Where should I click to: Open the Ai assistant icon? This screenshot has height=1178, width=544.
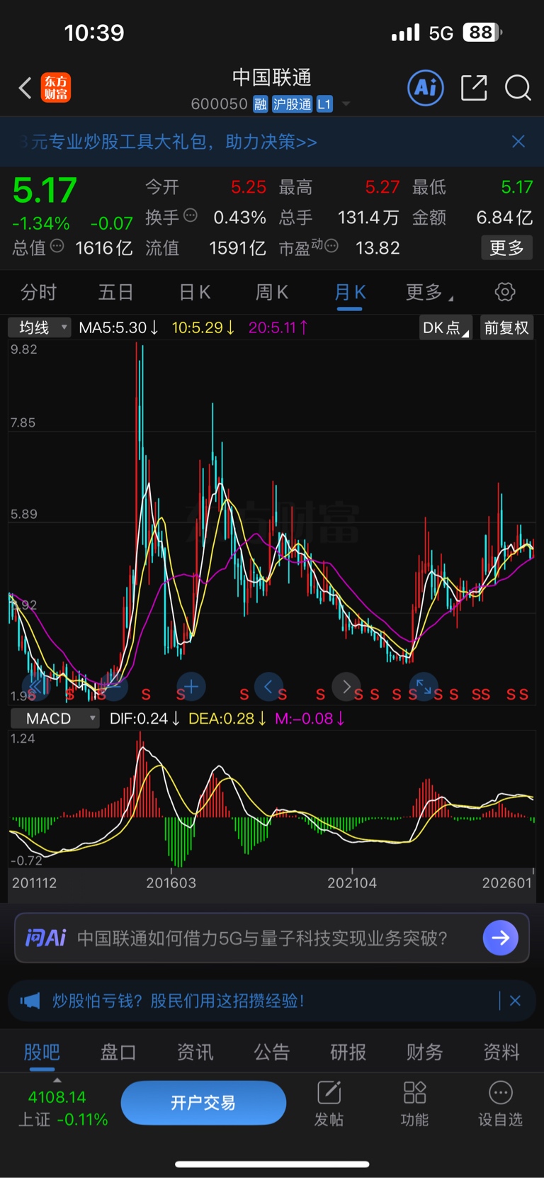coord(426,88)
